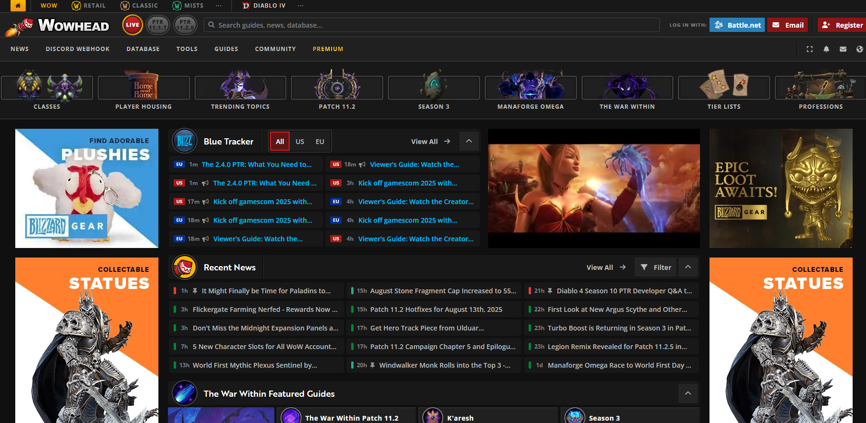Click View All in Recent News
The image size is (866, 423).
pos(606,267)
